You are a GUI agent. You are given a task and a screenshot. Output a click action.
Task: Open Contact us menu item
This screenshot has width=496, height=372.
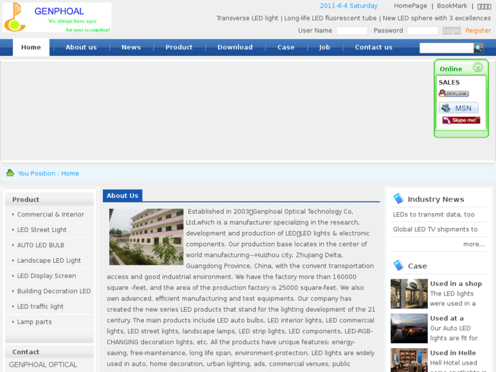(374, 48)
